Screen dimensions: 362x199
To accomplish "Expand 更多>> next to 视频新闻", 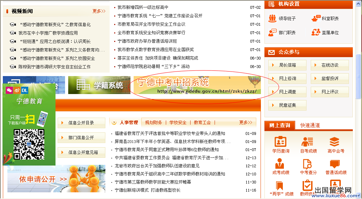I will [x=99, y=11].
